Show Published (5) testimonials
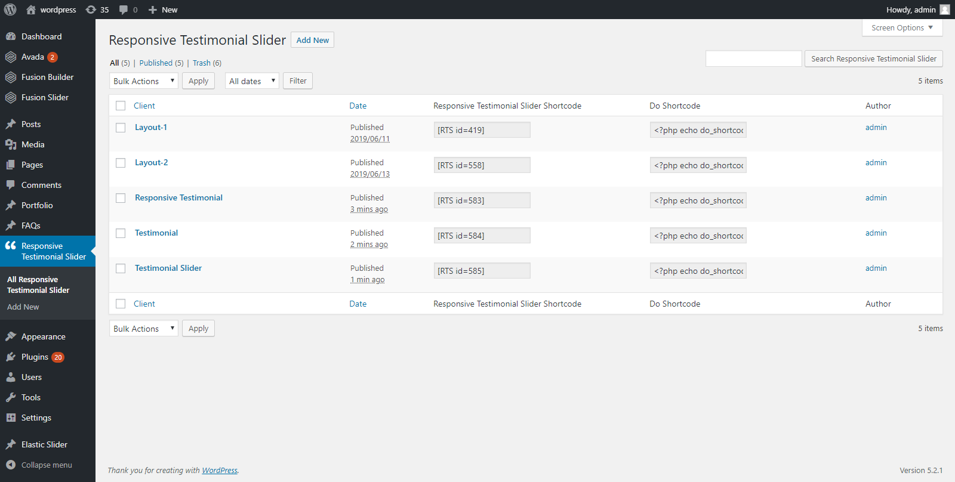The width and height of the screenshot is (955, 482). (161, 63)
